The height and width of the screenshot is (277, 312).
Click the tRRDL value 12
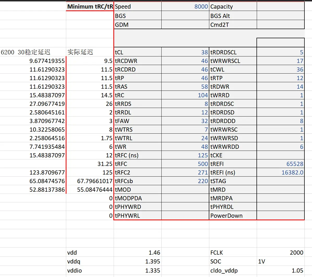coord(185,112)
